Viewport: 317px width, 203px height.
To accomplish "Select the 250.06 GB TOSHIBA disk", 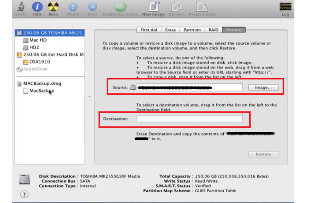I will coord(50,33).
